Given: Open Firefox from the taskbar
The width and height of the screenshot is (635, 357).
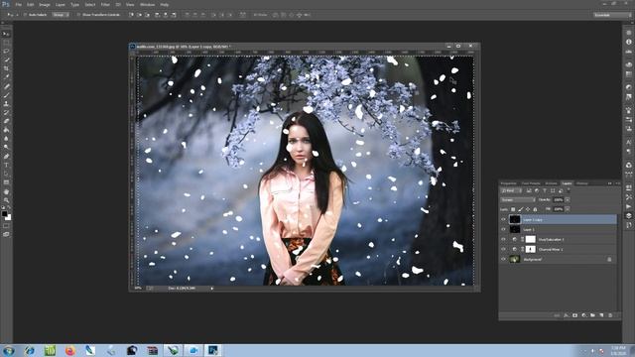Looking at the screenshot, I should point(70,350).
